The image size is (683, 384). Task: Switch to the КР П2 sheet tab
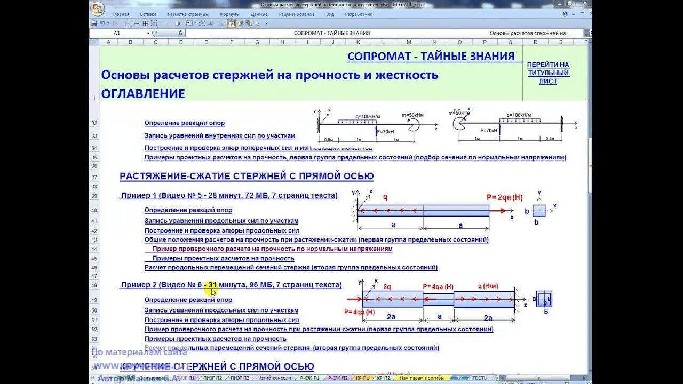tap(383, 378)
